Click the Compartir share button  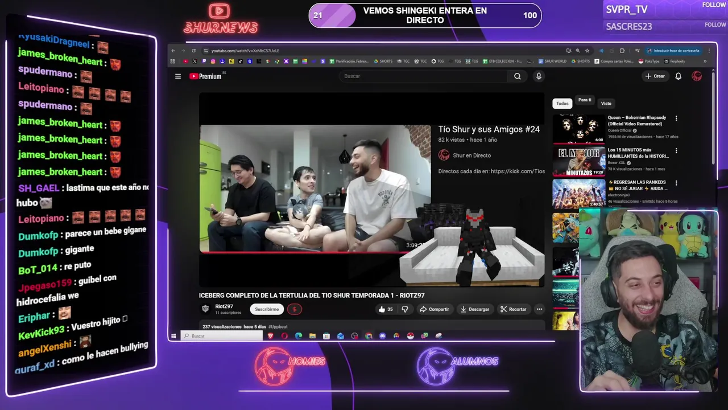coord(434,309)
